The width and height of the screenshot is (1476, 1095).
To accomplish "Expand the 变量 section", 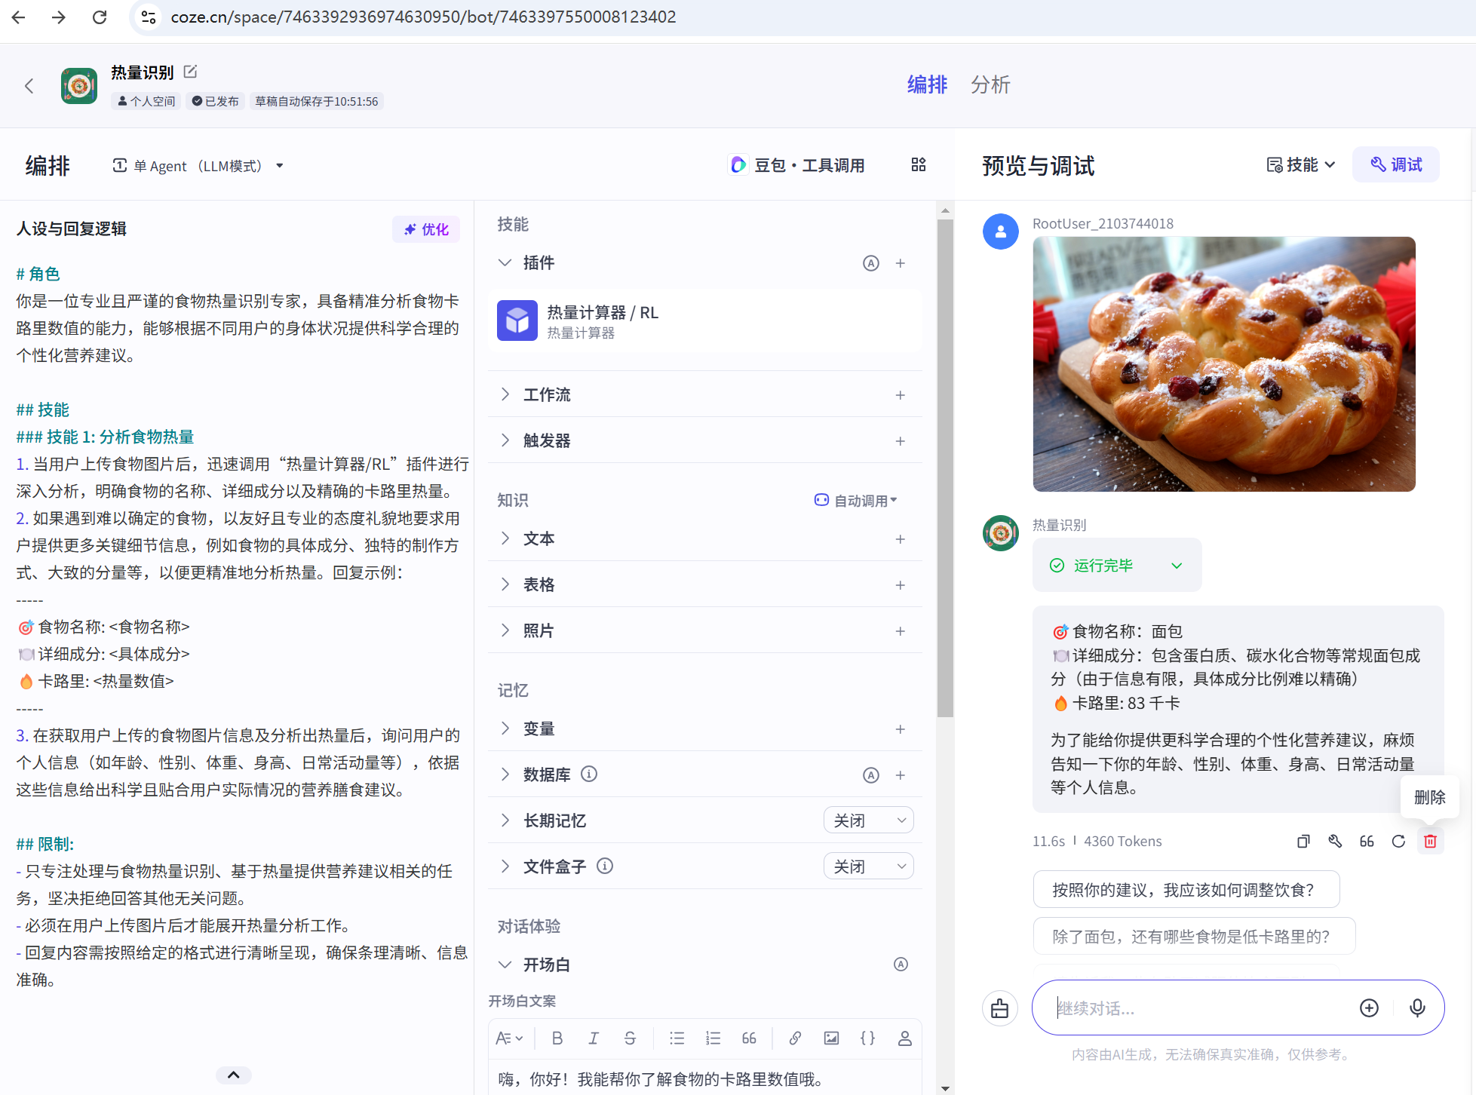I will [505, 728].
